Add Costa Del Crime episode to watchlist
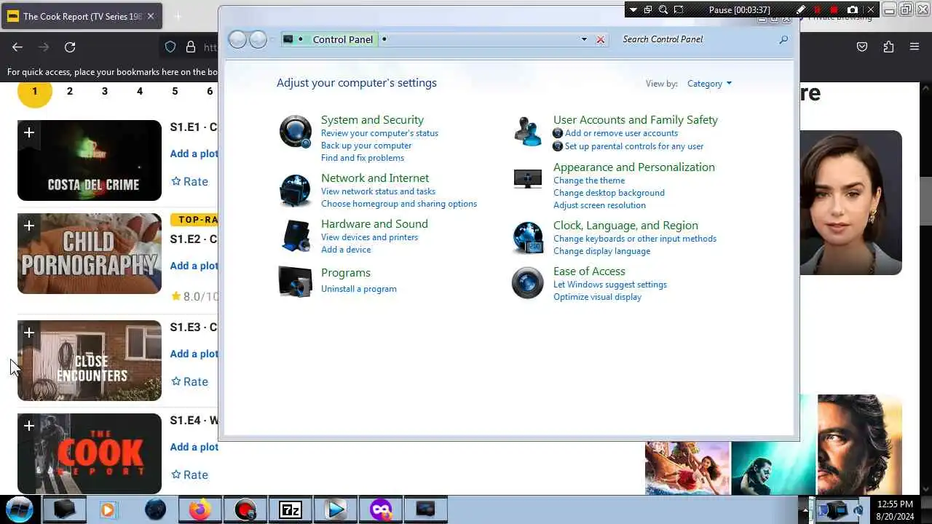 point(29,132)
